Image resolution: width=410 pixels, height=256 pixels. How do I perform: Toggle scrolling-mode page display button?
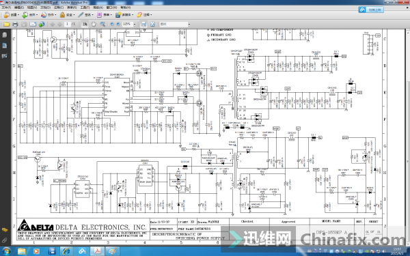[x=143, y=25]
